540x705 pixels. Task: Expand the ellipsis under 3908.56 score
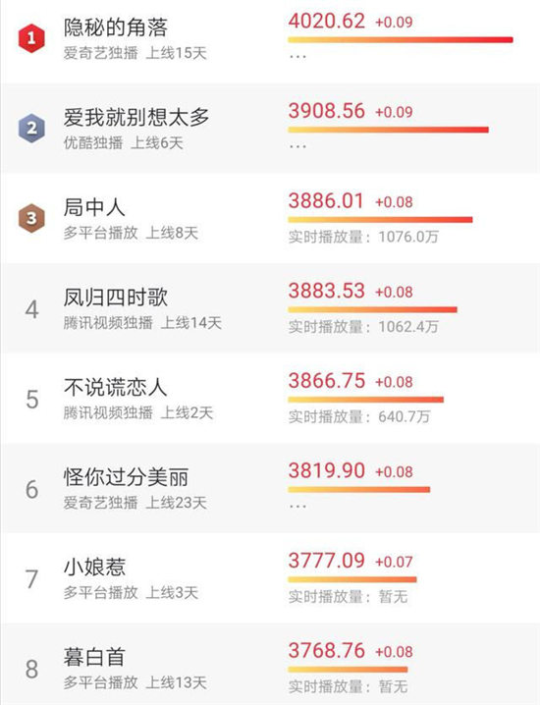[x=297, y=146]
